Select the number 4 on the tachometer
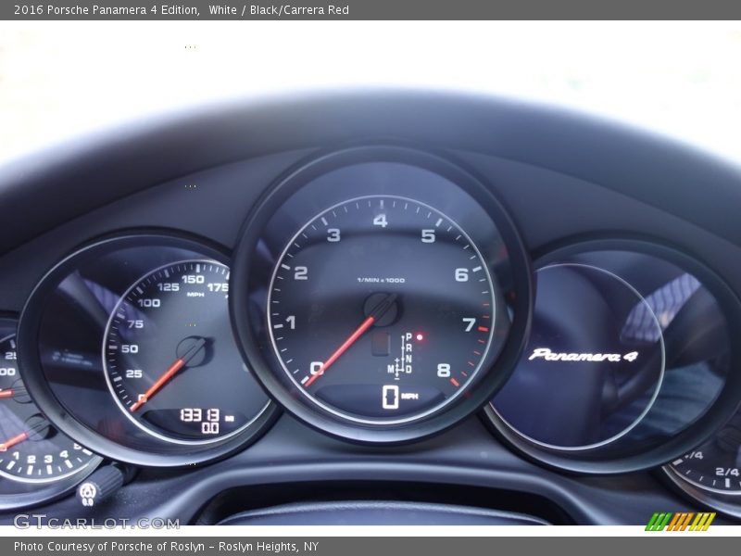 point(380,221)
